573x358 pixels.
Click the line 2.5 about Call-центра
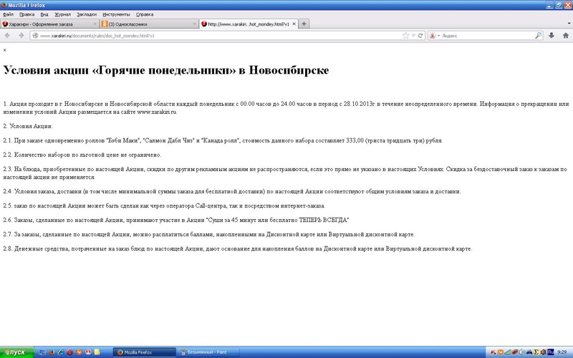pos(164,205)
